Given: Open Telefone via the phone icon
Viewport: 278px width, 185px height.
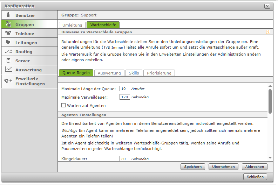Looking at the screenshot, I should click(8, 33).
